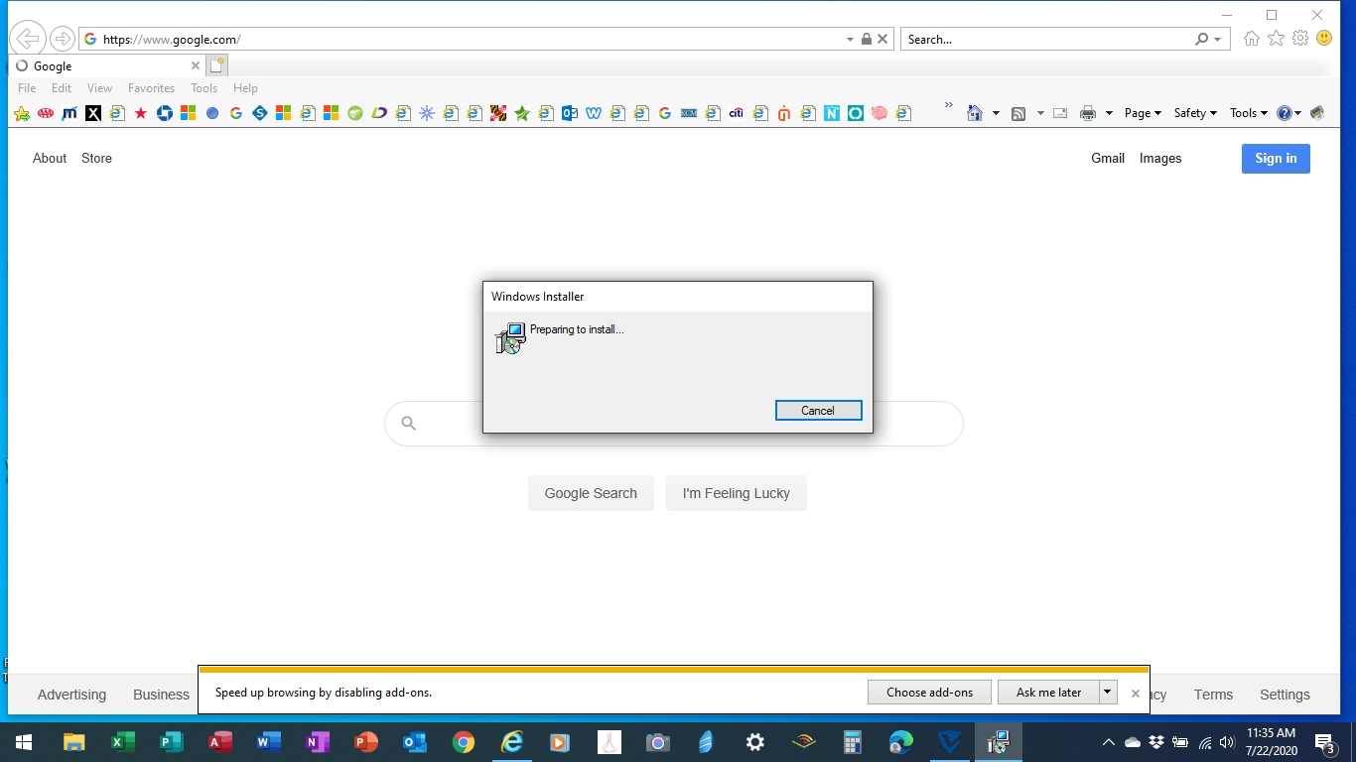
Task: Open Google Chrome from the taskbar
Action: point(464,742)
